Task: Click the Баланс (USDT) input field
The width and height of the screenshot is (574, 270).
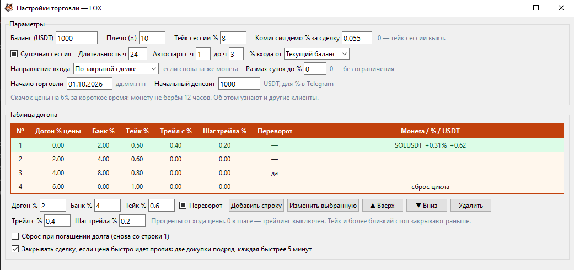Action: coord(77,37)
